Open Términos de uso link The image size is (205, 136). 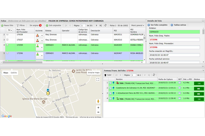[72, 117]
